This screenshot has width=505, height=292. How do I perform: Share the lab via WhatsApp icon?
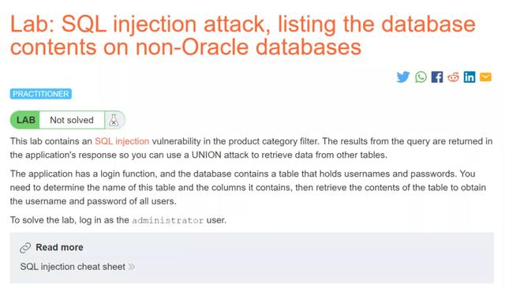pos(421,77)
